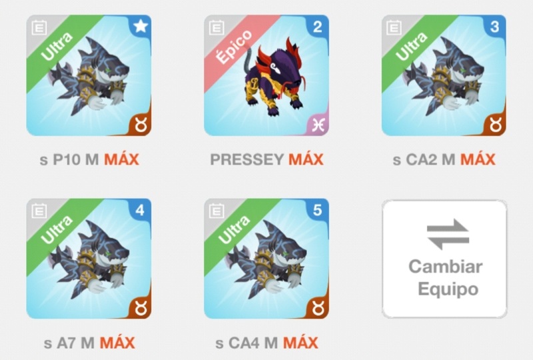The image size is (533, 360).
Task: Click the star badge on s P10 M card
Action: click(x=141, y=26)
